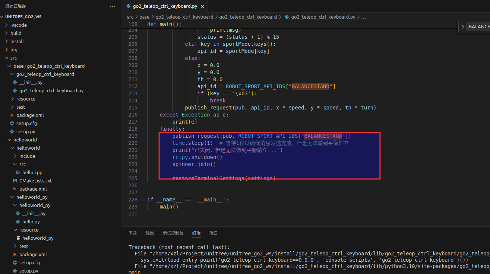The width and height of the screenshot is (490, 274).
Task: Click the 'break' statement on line 214
Action: (218, 101)
